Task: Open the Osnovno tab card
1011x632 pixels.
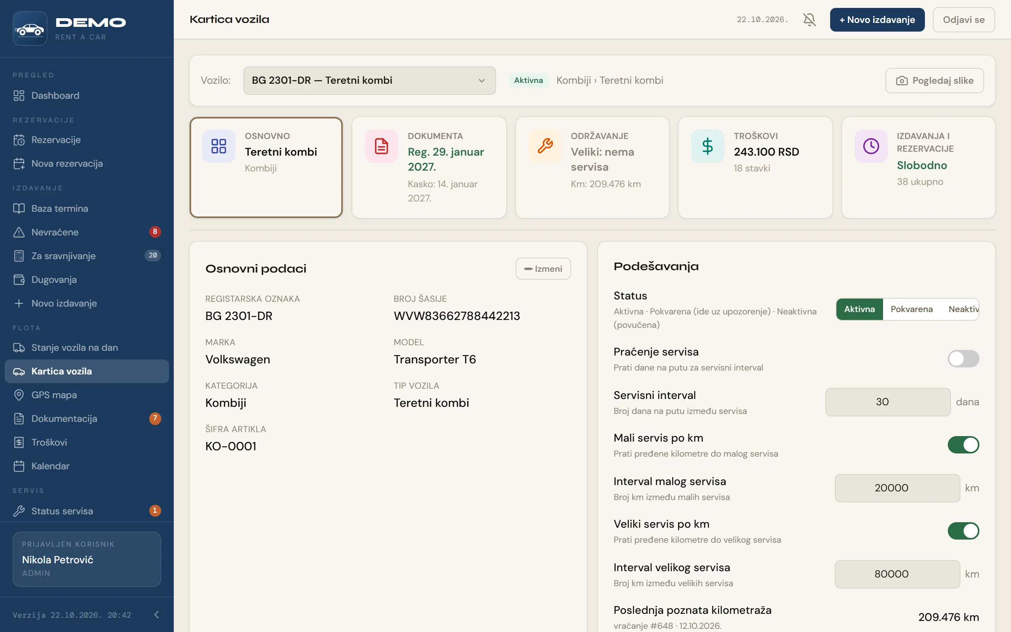Action: 266,167
